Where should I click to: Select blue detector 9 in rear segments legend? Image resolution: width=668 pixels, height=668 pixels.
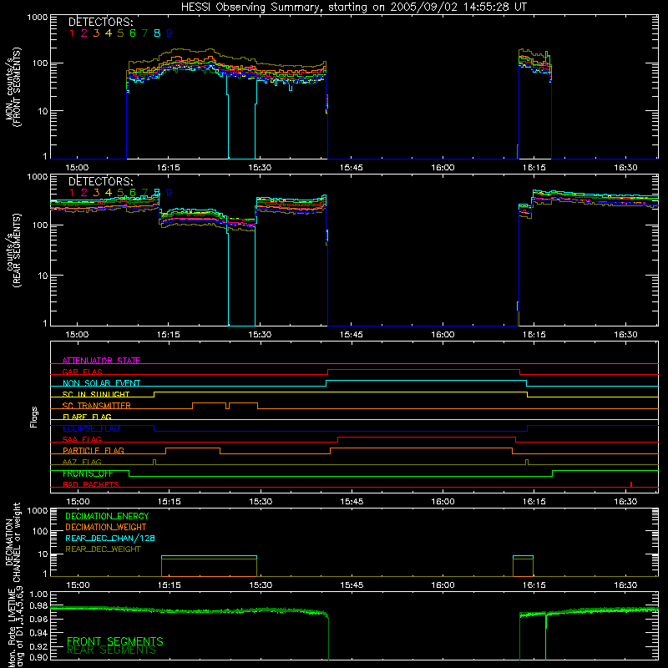click(x=170, y=193)
